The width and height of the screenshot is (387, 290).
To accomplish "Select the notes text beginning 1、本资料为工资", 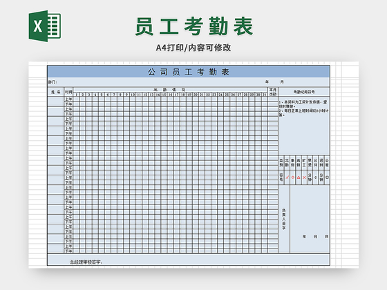I will [x=304, y=108].
